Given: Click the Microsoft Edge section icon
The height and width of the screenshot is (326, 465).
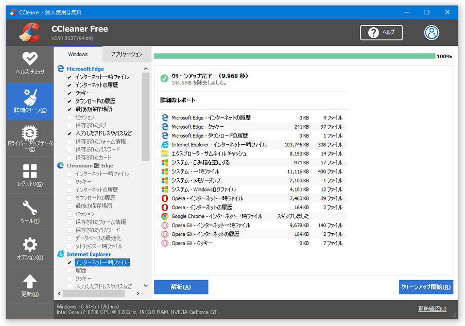Looking at the screenshot, I should click(60, 69).
